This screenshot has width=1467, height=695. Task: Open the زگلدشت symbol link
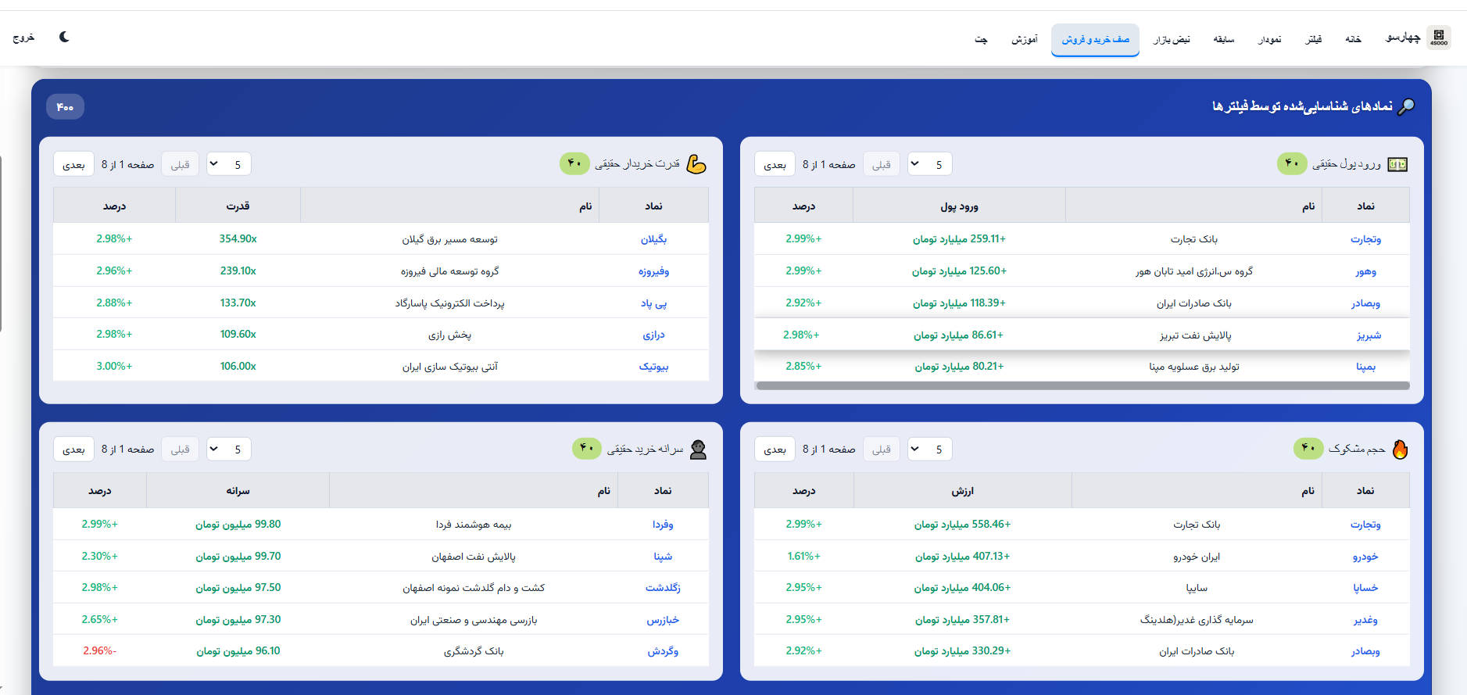tap(663, 588)
